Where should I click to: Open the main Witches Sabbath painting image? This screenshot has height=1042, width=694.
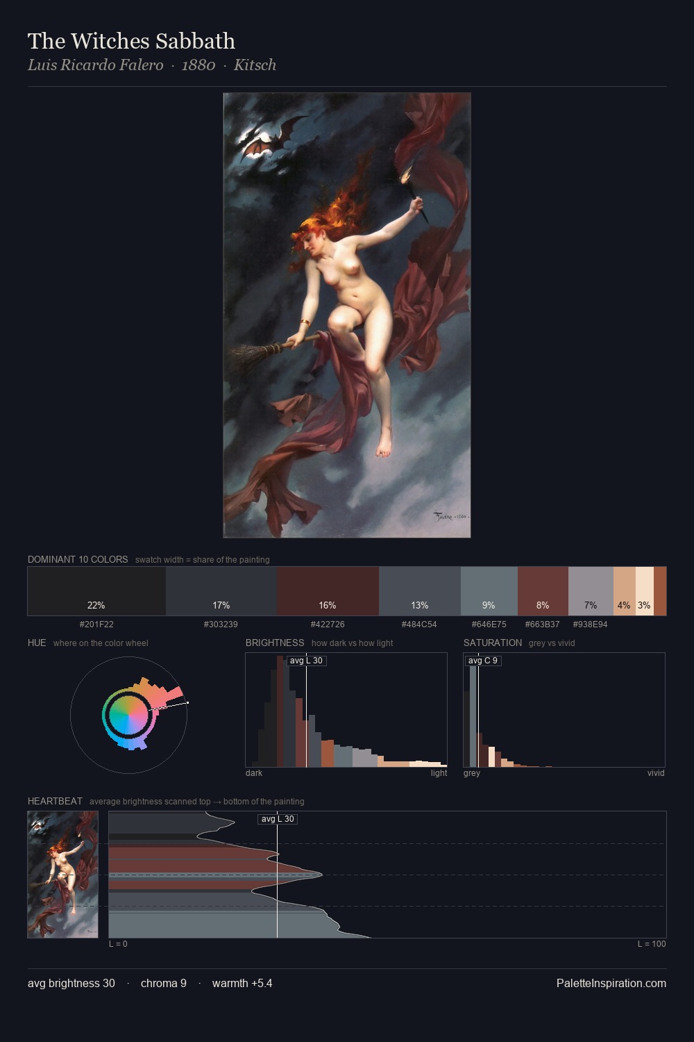pos(347,315)
